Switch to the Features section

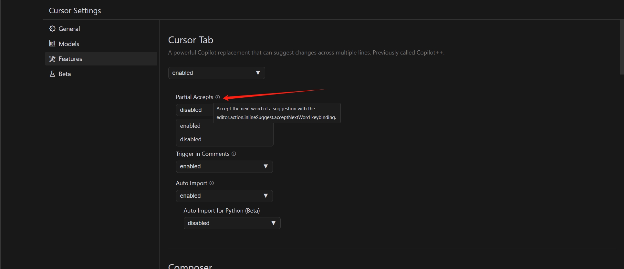coord(101,59)
